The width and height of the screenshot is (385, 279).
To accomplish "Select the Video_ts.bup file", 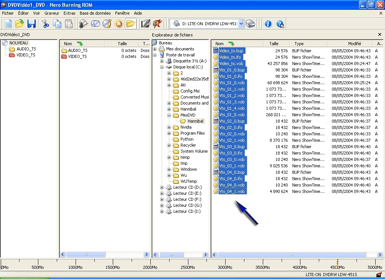I will (x=231, y=51).
